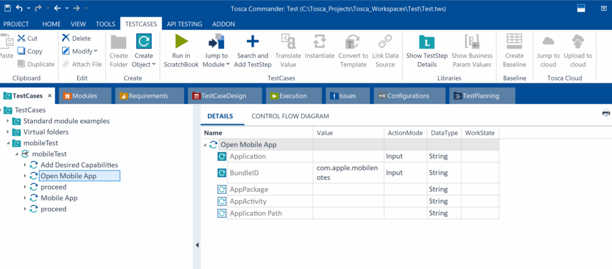Click the BundleID value cell

click(348, 173)
